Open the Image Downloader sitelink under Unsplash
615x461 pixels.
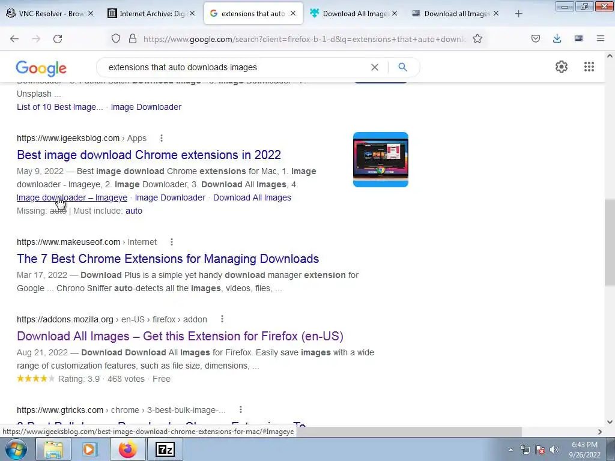coord(146,107)
